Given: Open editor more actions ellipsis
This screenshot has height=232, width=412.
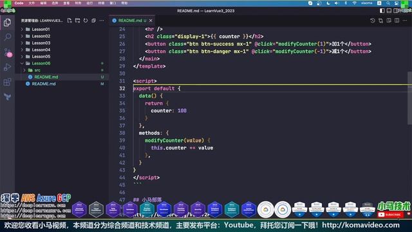Looking at the screenshot, I should tap(405, 21).
